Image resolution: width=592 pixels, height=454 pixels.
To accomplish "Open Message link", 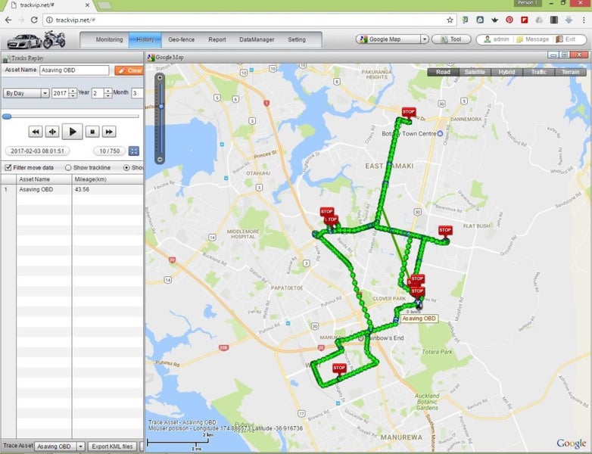I will (x=533, y=39).
